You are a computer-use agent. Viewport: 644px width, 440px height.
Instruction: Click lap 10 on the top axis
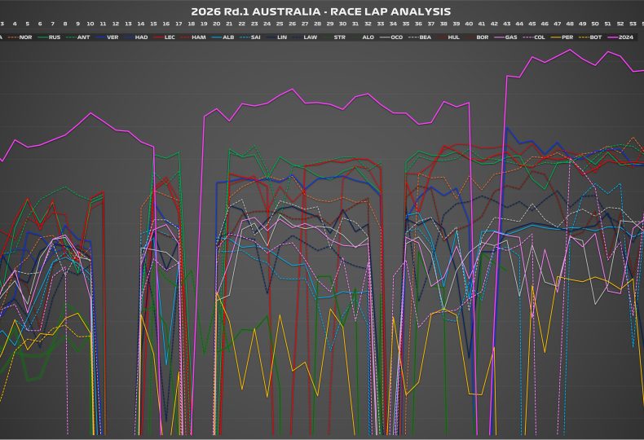90,25
